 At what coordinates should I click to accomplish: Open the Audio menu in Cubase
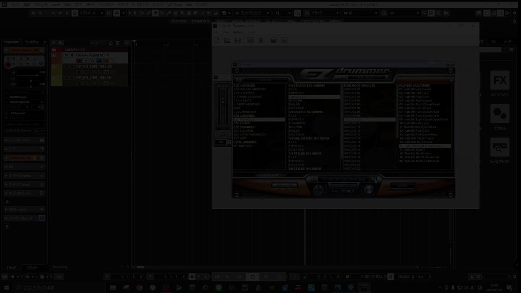pos(56,4)
